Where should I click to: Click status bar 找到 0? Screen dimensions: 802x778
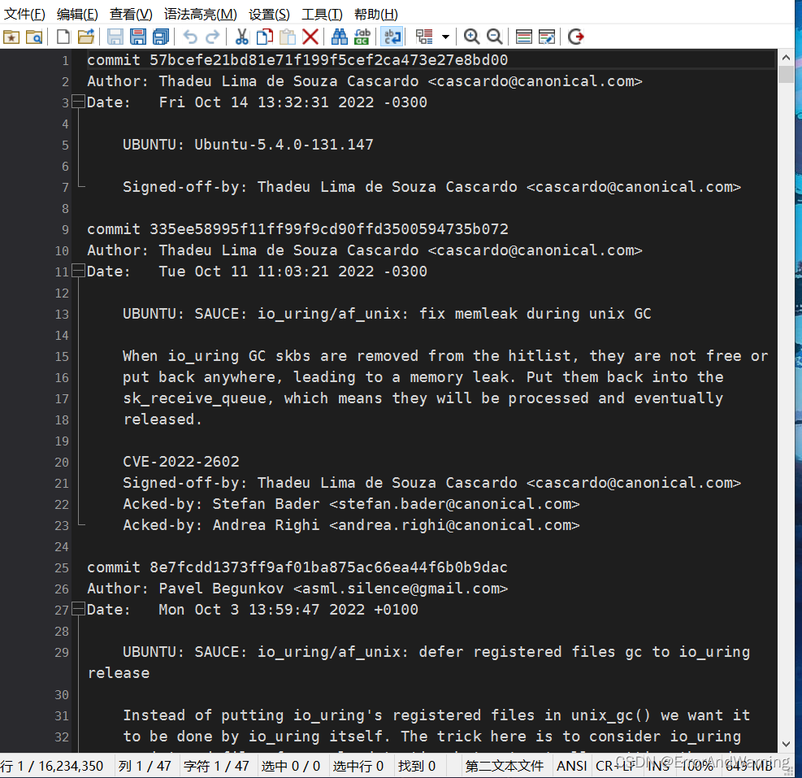click(x=417, y=766)
